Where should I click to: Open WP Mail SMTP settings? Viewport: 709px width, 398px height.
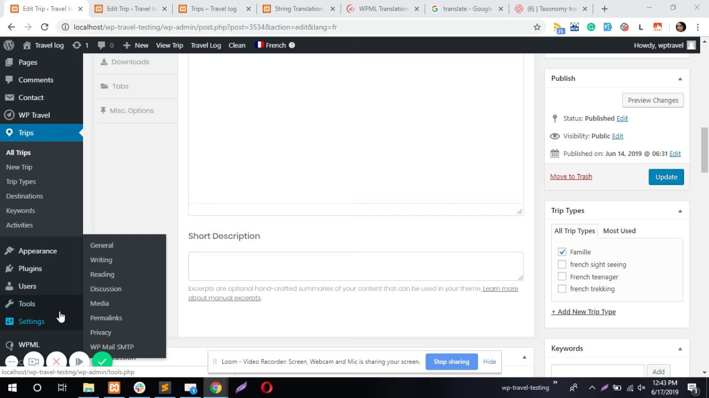pos(112,347)
